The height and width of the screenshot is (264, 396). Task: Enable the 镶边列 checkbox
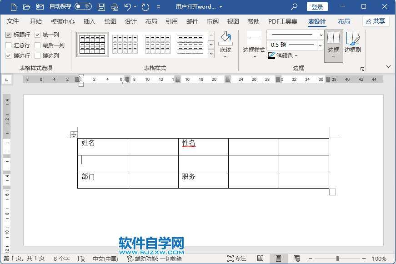pos(38,56)
